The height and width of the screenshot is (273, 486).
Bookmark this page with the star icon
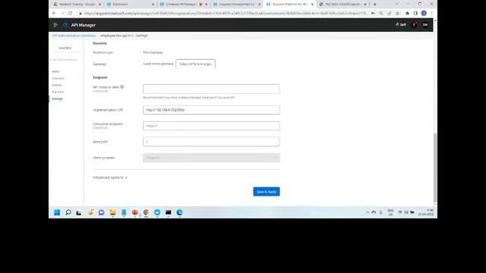(397, 14)
